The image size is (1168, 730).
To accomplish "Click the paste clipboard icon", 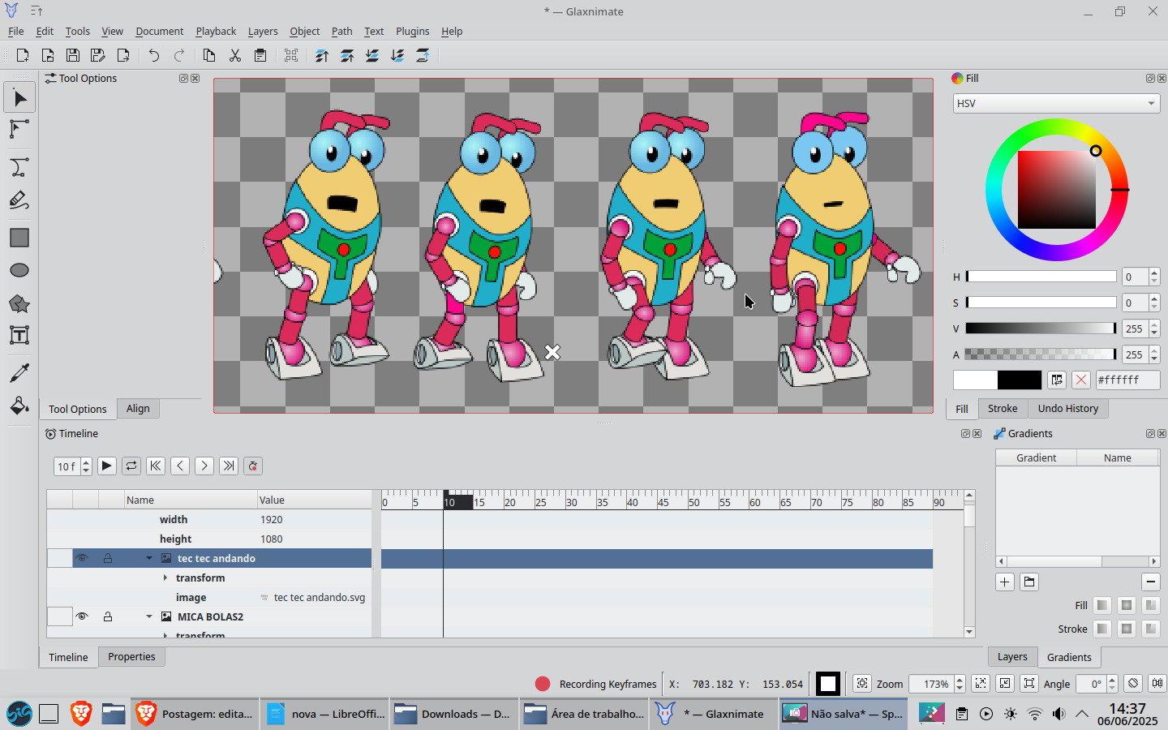I will pos(260,55).
